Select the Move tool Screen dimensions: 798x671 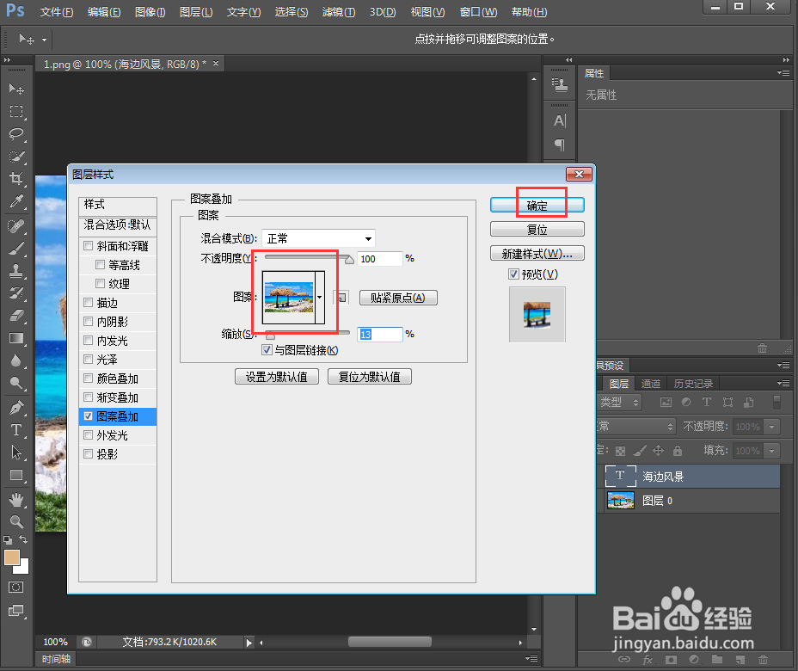point(15,89)
